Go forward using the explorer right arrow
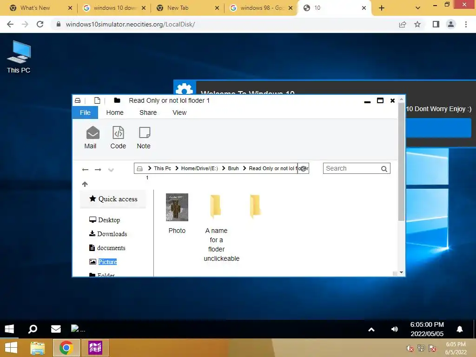This screenshot has width=476, height=357. (98, 170)
